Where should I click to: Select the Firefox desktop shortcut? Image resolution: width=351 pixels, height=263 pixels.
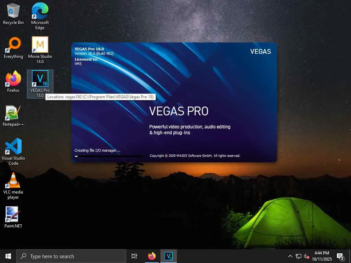[13, 82]
